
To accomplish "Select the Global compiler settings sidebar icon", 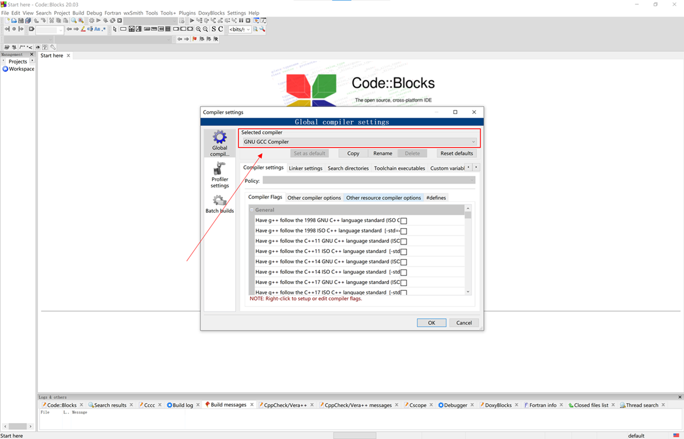I will point(220,143).
